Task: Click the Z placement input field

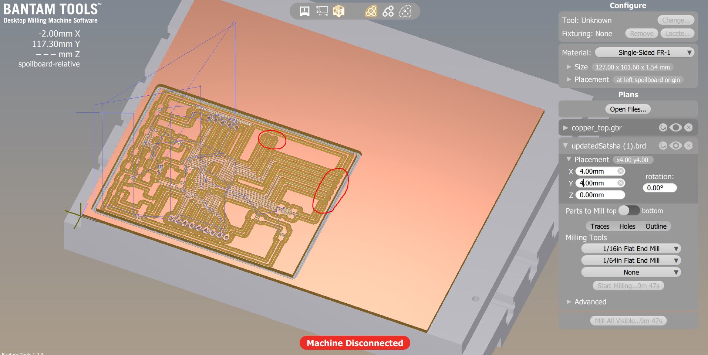Action: [600, 195]
